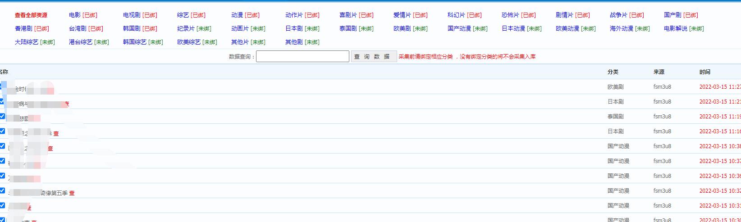Viewport: 741px width, 222px height.
Task: Click the 查看全部资源 link
Action: click(31, 15)
